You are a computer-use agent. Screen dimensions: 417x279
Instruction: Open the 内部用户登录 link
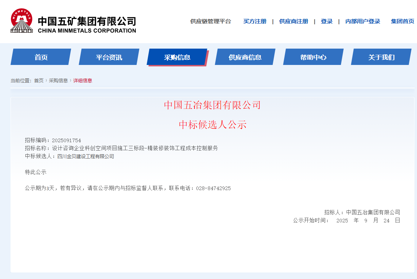pyautogui.click(x=363, y=21)
